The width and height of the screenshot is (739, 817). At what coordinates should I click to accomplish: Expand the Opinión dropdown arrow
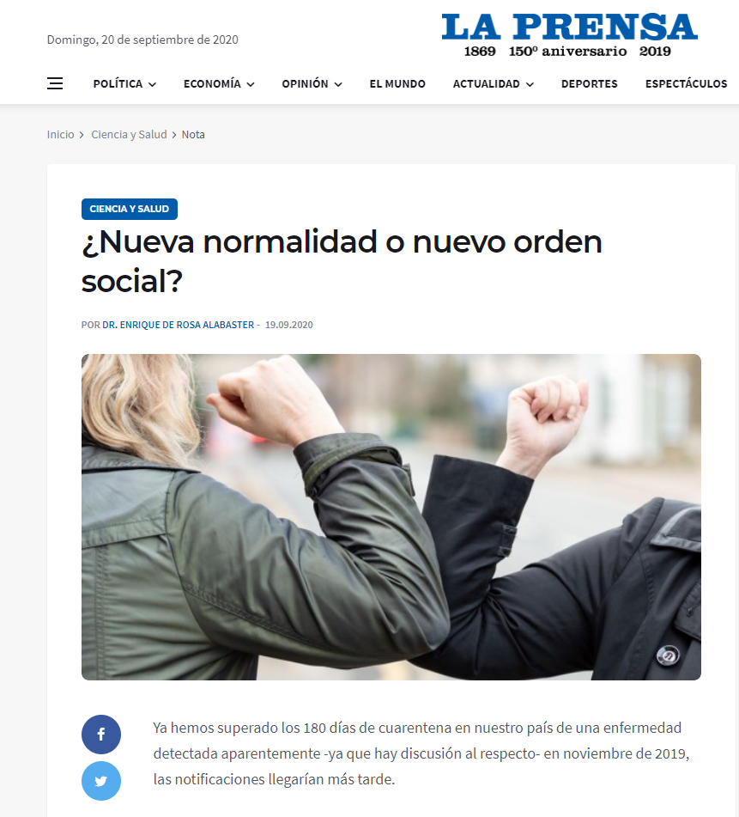coord(338,84)
